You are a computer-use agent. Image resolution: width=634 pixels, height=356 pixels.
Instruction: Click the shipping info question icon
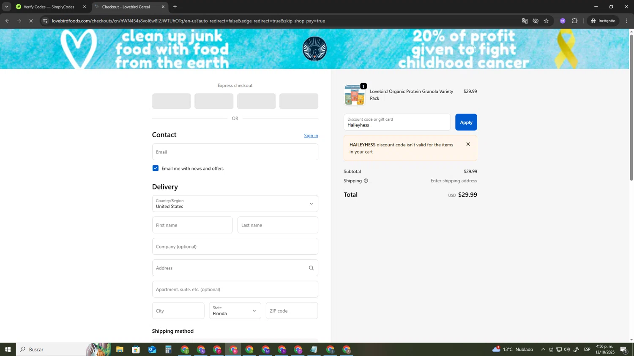(x=366, y=181)
